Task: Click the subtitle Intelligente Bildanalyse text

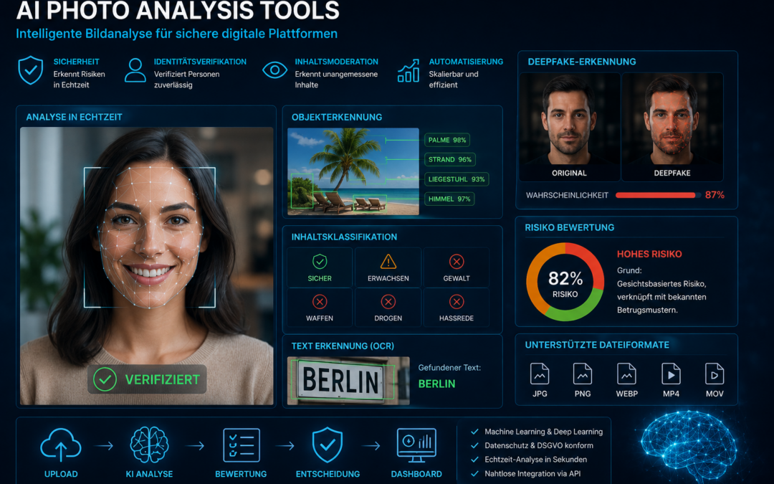Action: (x=177, y=34)
